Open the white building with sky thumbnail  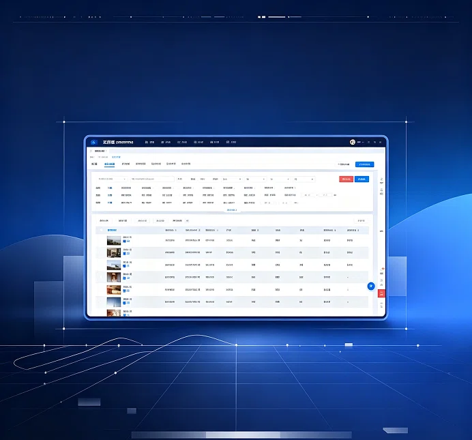point(114,265)
